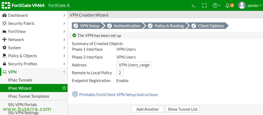The height and width of the screenshot is (115, 263).
Task: Click the Network arrows icon
Action: tap(4, 40)
